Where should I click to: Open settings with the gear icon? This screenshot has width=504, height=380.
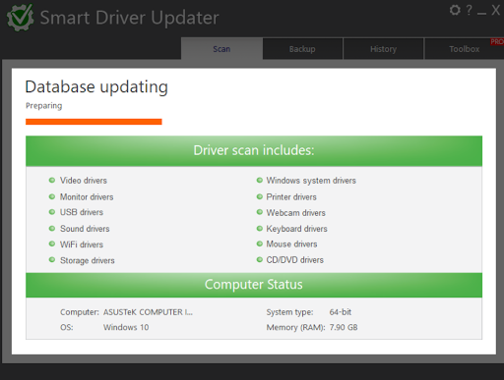pos(455,10)
